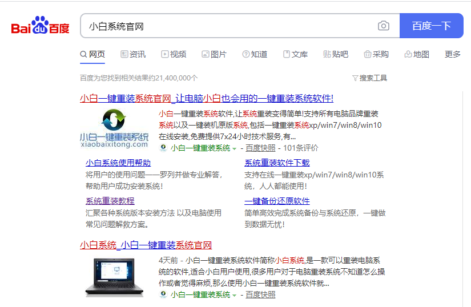This screenshot has height=307, width=471.
Task: Open the 系统重装软件下载 sublink
Action: (x=277, y=163)
